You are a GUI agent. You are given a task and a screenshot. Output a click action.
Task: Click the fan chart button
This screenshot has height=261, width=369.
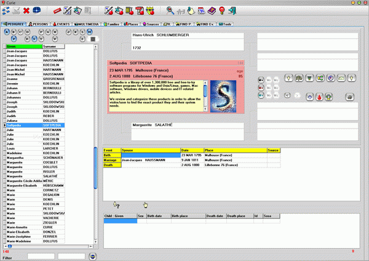pos(341,78)
